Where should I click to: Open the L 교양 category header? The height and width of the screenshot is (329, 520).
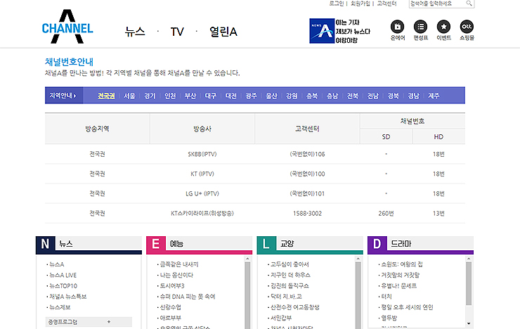tap(310, 244)
